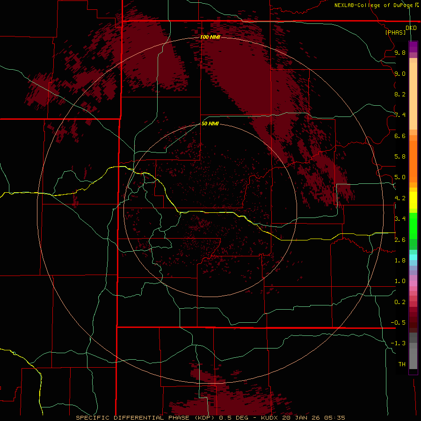Click the 1.8 scale value

pyautogui.click(x=400, y=261)
